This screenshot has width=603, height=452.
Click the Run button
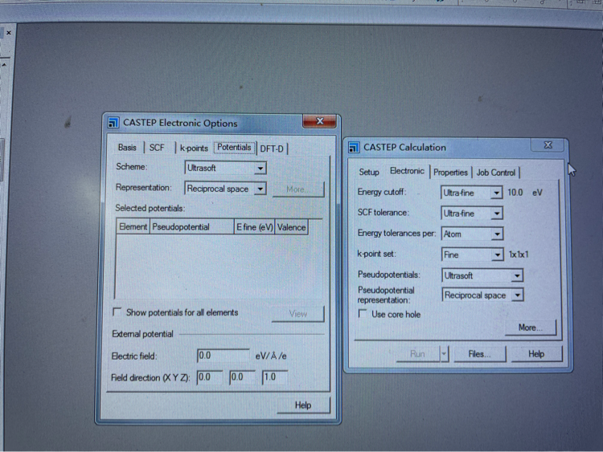click(x=417, y=354)
